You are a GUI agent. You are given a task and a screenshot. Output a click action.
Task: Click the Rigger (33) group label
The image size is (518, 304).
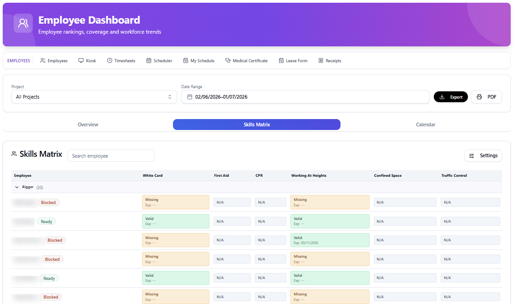point(33,187)
